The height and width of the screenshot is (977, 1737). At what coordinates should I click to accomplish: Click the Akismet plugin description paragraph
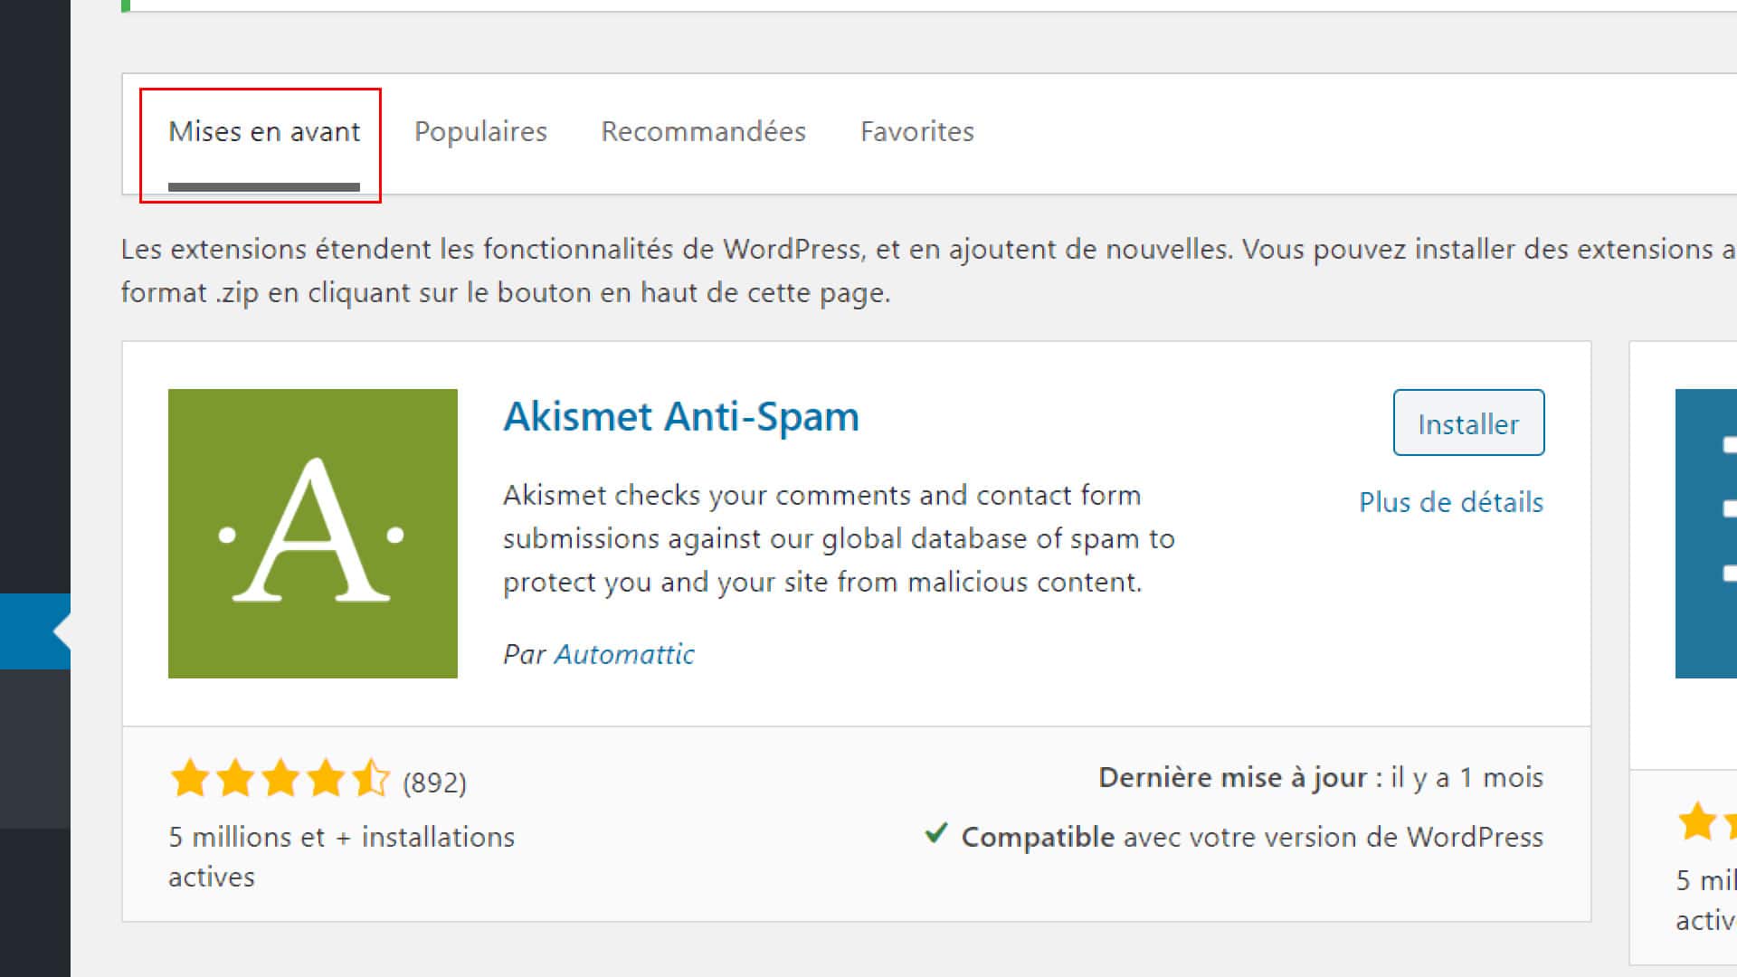(x=839, y=539)
